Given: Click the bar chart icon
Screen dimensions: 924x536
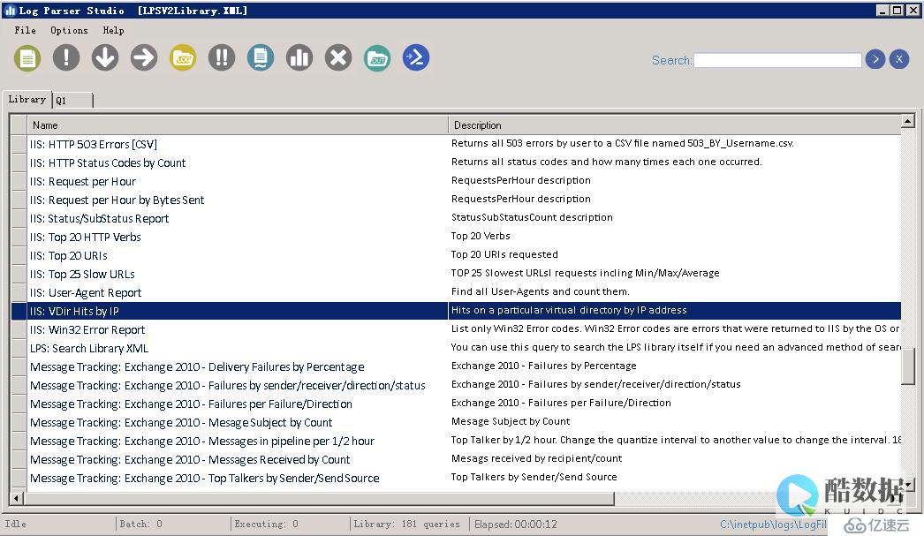Looking at the screenshot, I should [x=299, y=57].
